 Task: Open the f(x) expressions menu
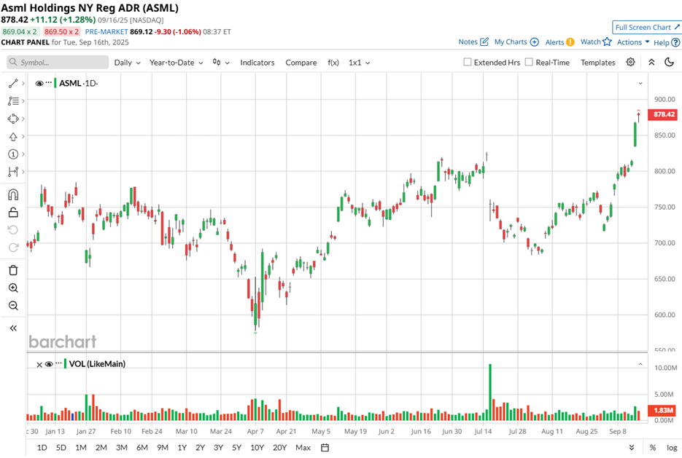(x=333, y=63)
